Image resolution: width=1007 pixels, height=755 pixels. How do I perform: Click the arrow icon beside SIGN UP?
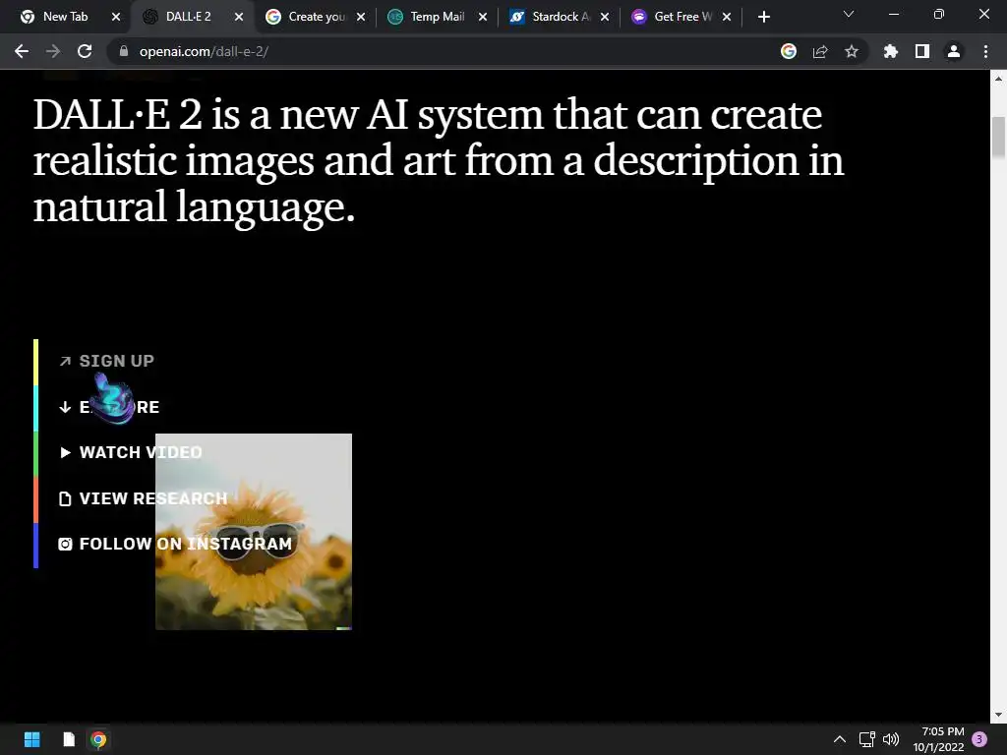[x=65, y=361]
